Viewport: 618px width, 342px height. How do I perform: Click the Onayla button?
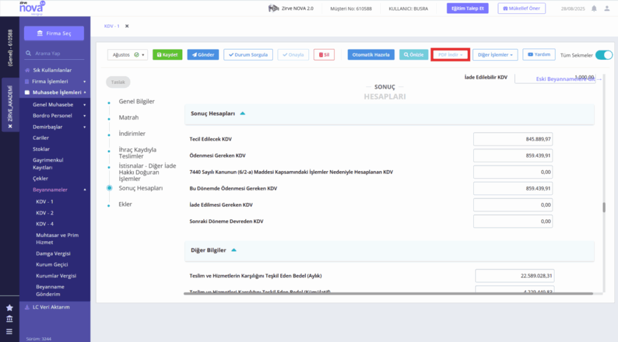pos(293,55)
